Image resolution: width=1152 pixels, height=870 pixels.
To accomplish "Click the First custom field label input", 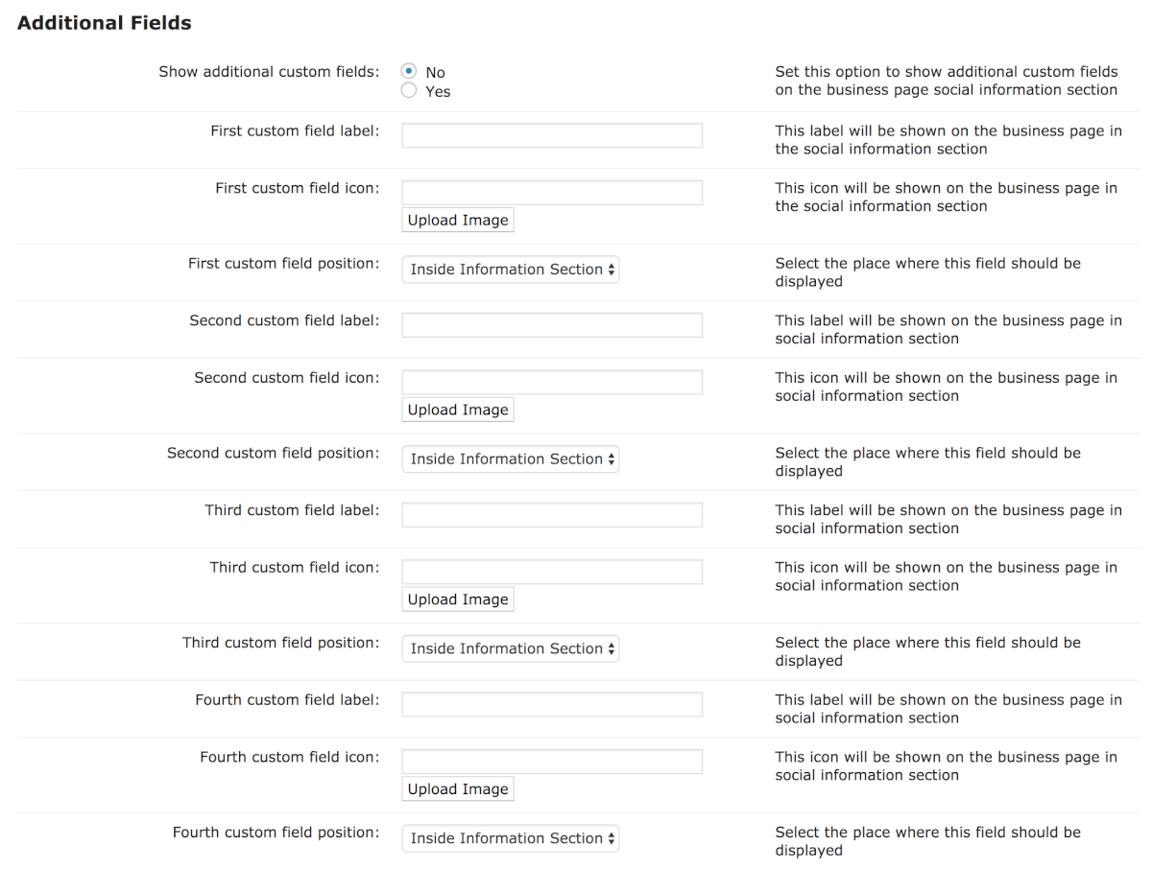I will click(x=552, y=135).
